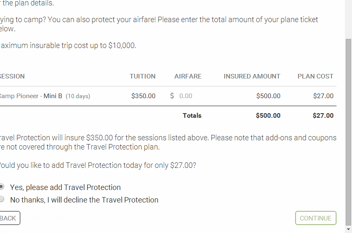
Task: Click the AIRFARE column header
Action: [x=188, y=76]
